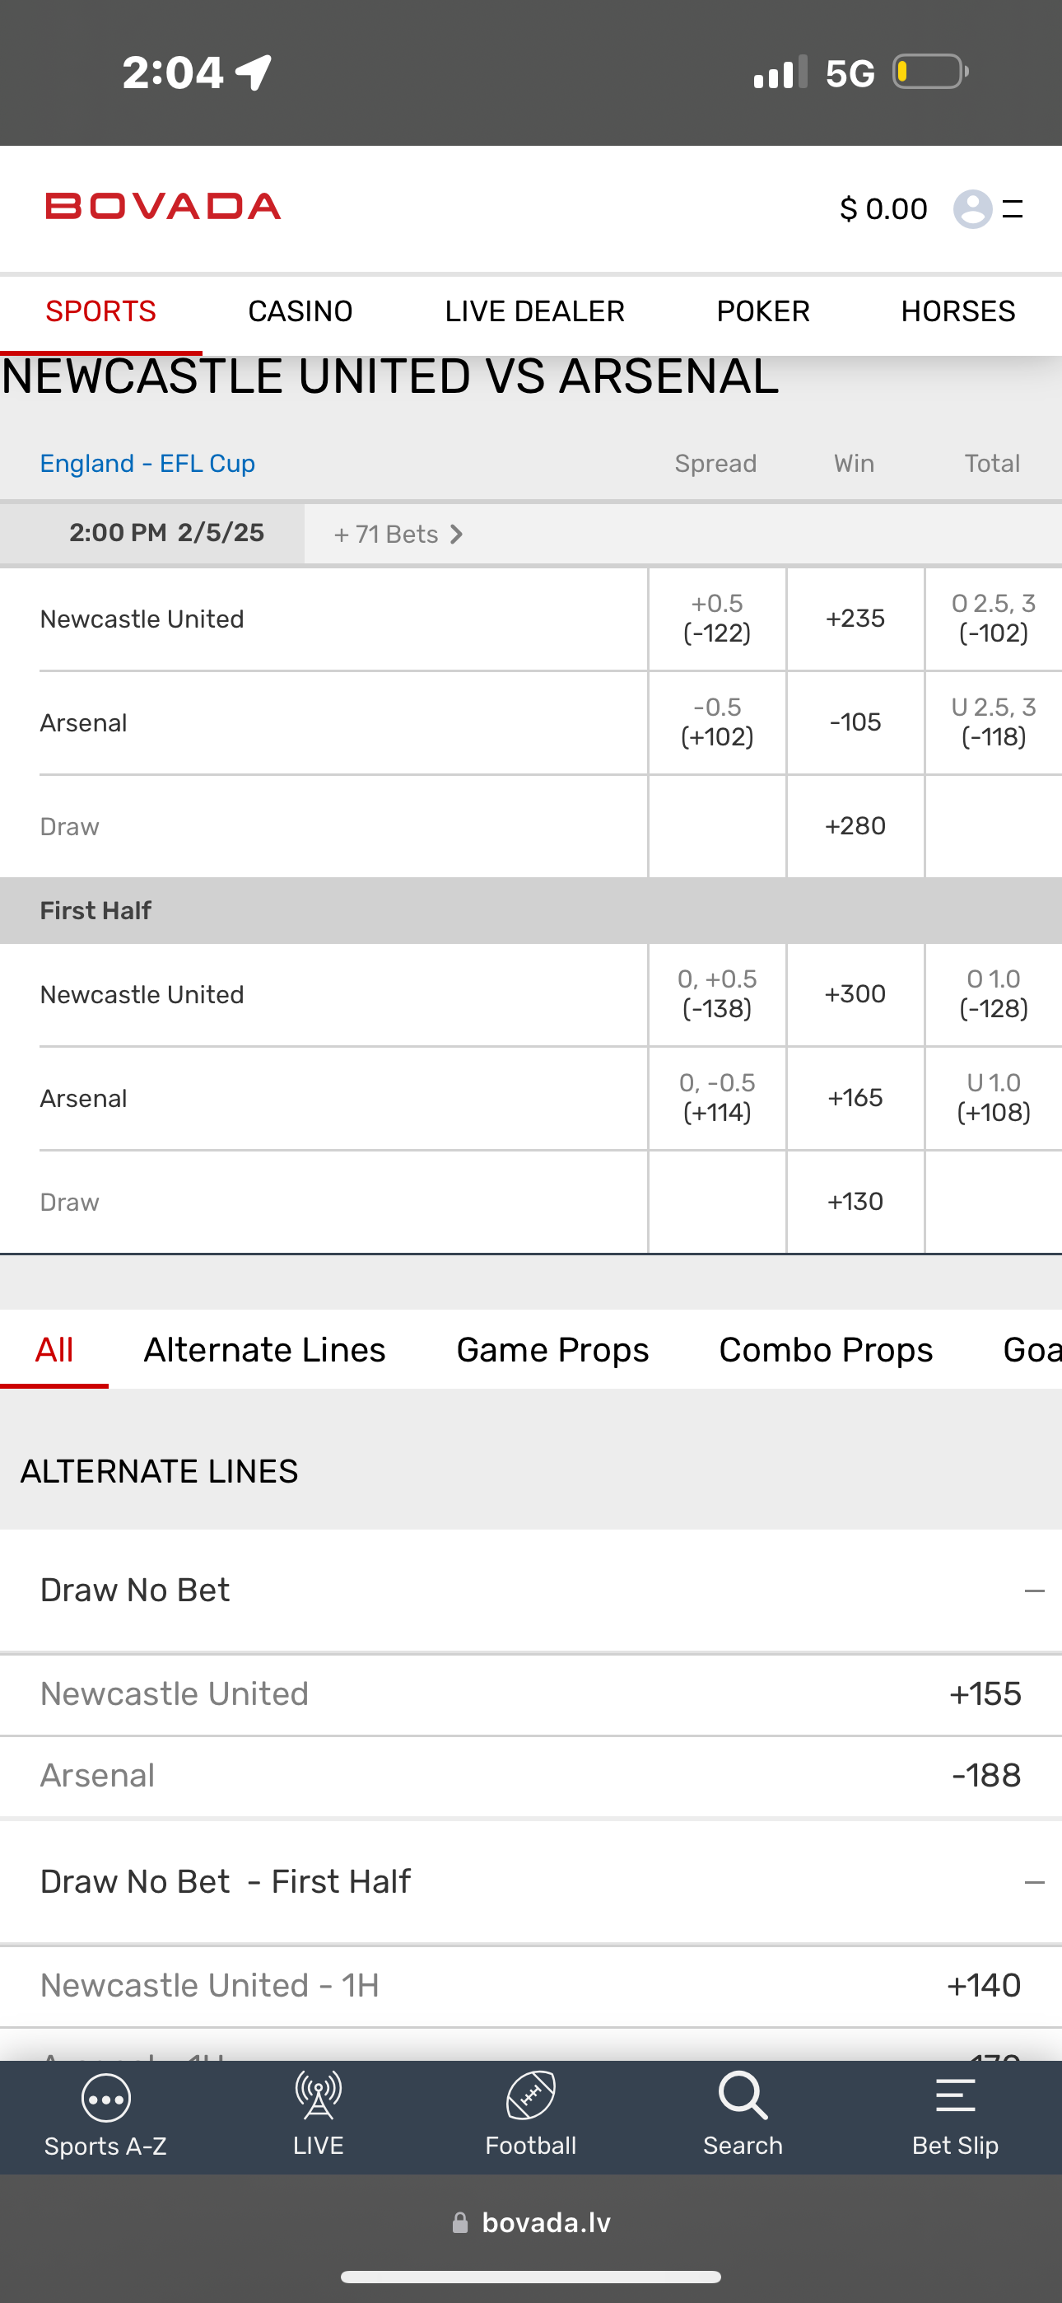The image size is (1062, 2303).
Task: Open the menu lines beside the avatar
Action: [x=1013, y=209]
